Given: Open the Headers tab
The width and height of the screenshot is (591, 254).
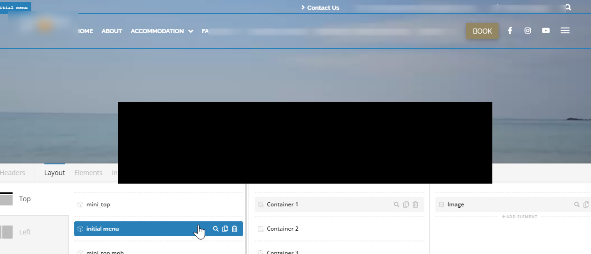Looking at the screenshot, I should click(13, 173).
